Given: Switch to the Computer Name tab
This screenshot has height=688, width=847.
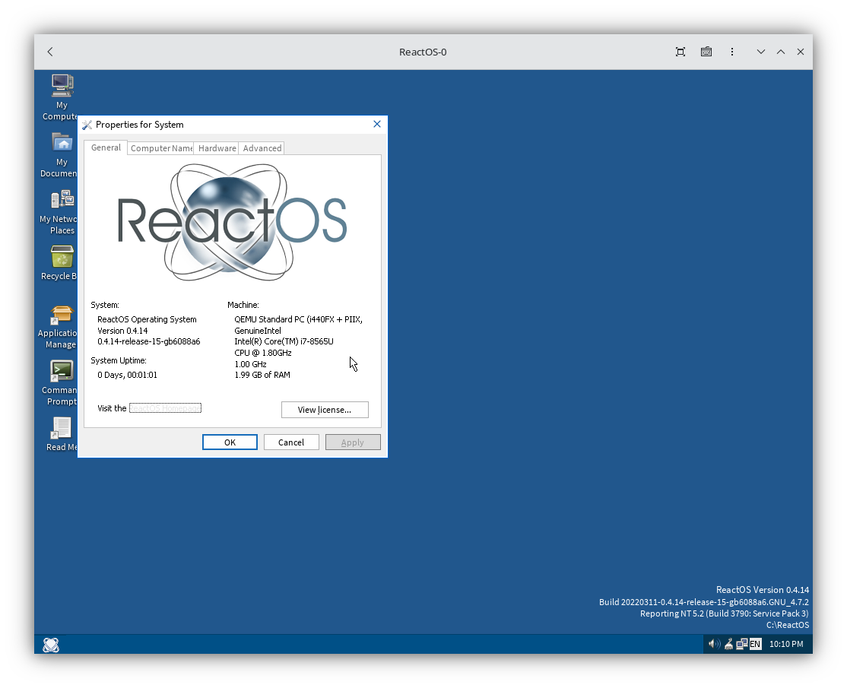Looking at the screenshot, I should click(161, 148).
